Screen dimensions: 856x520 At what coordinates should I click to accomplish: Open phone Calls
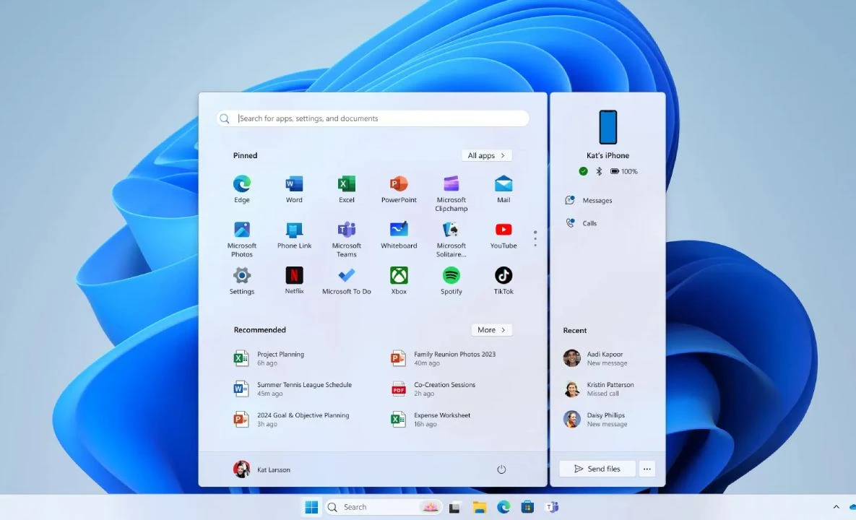(x=581, y=223)
